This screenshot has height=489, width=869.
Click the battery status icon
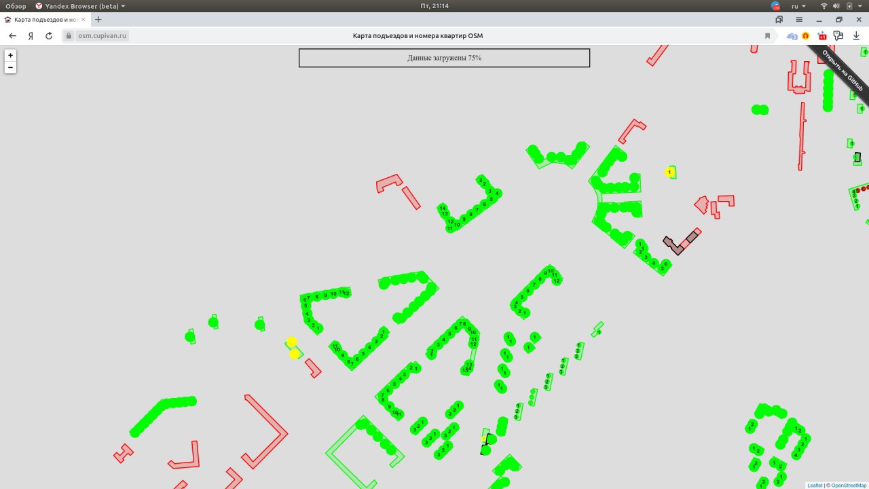tap(849, 5)
